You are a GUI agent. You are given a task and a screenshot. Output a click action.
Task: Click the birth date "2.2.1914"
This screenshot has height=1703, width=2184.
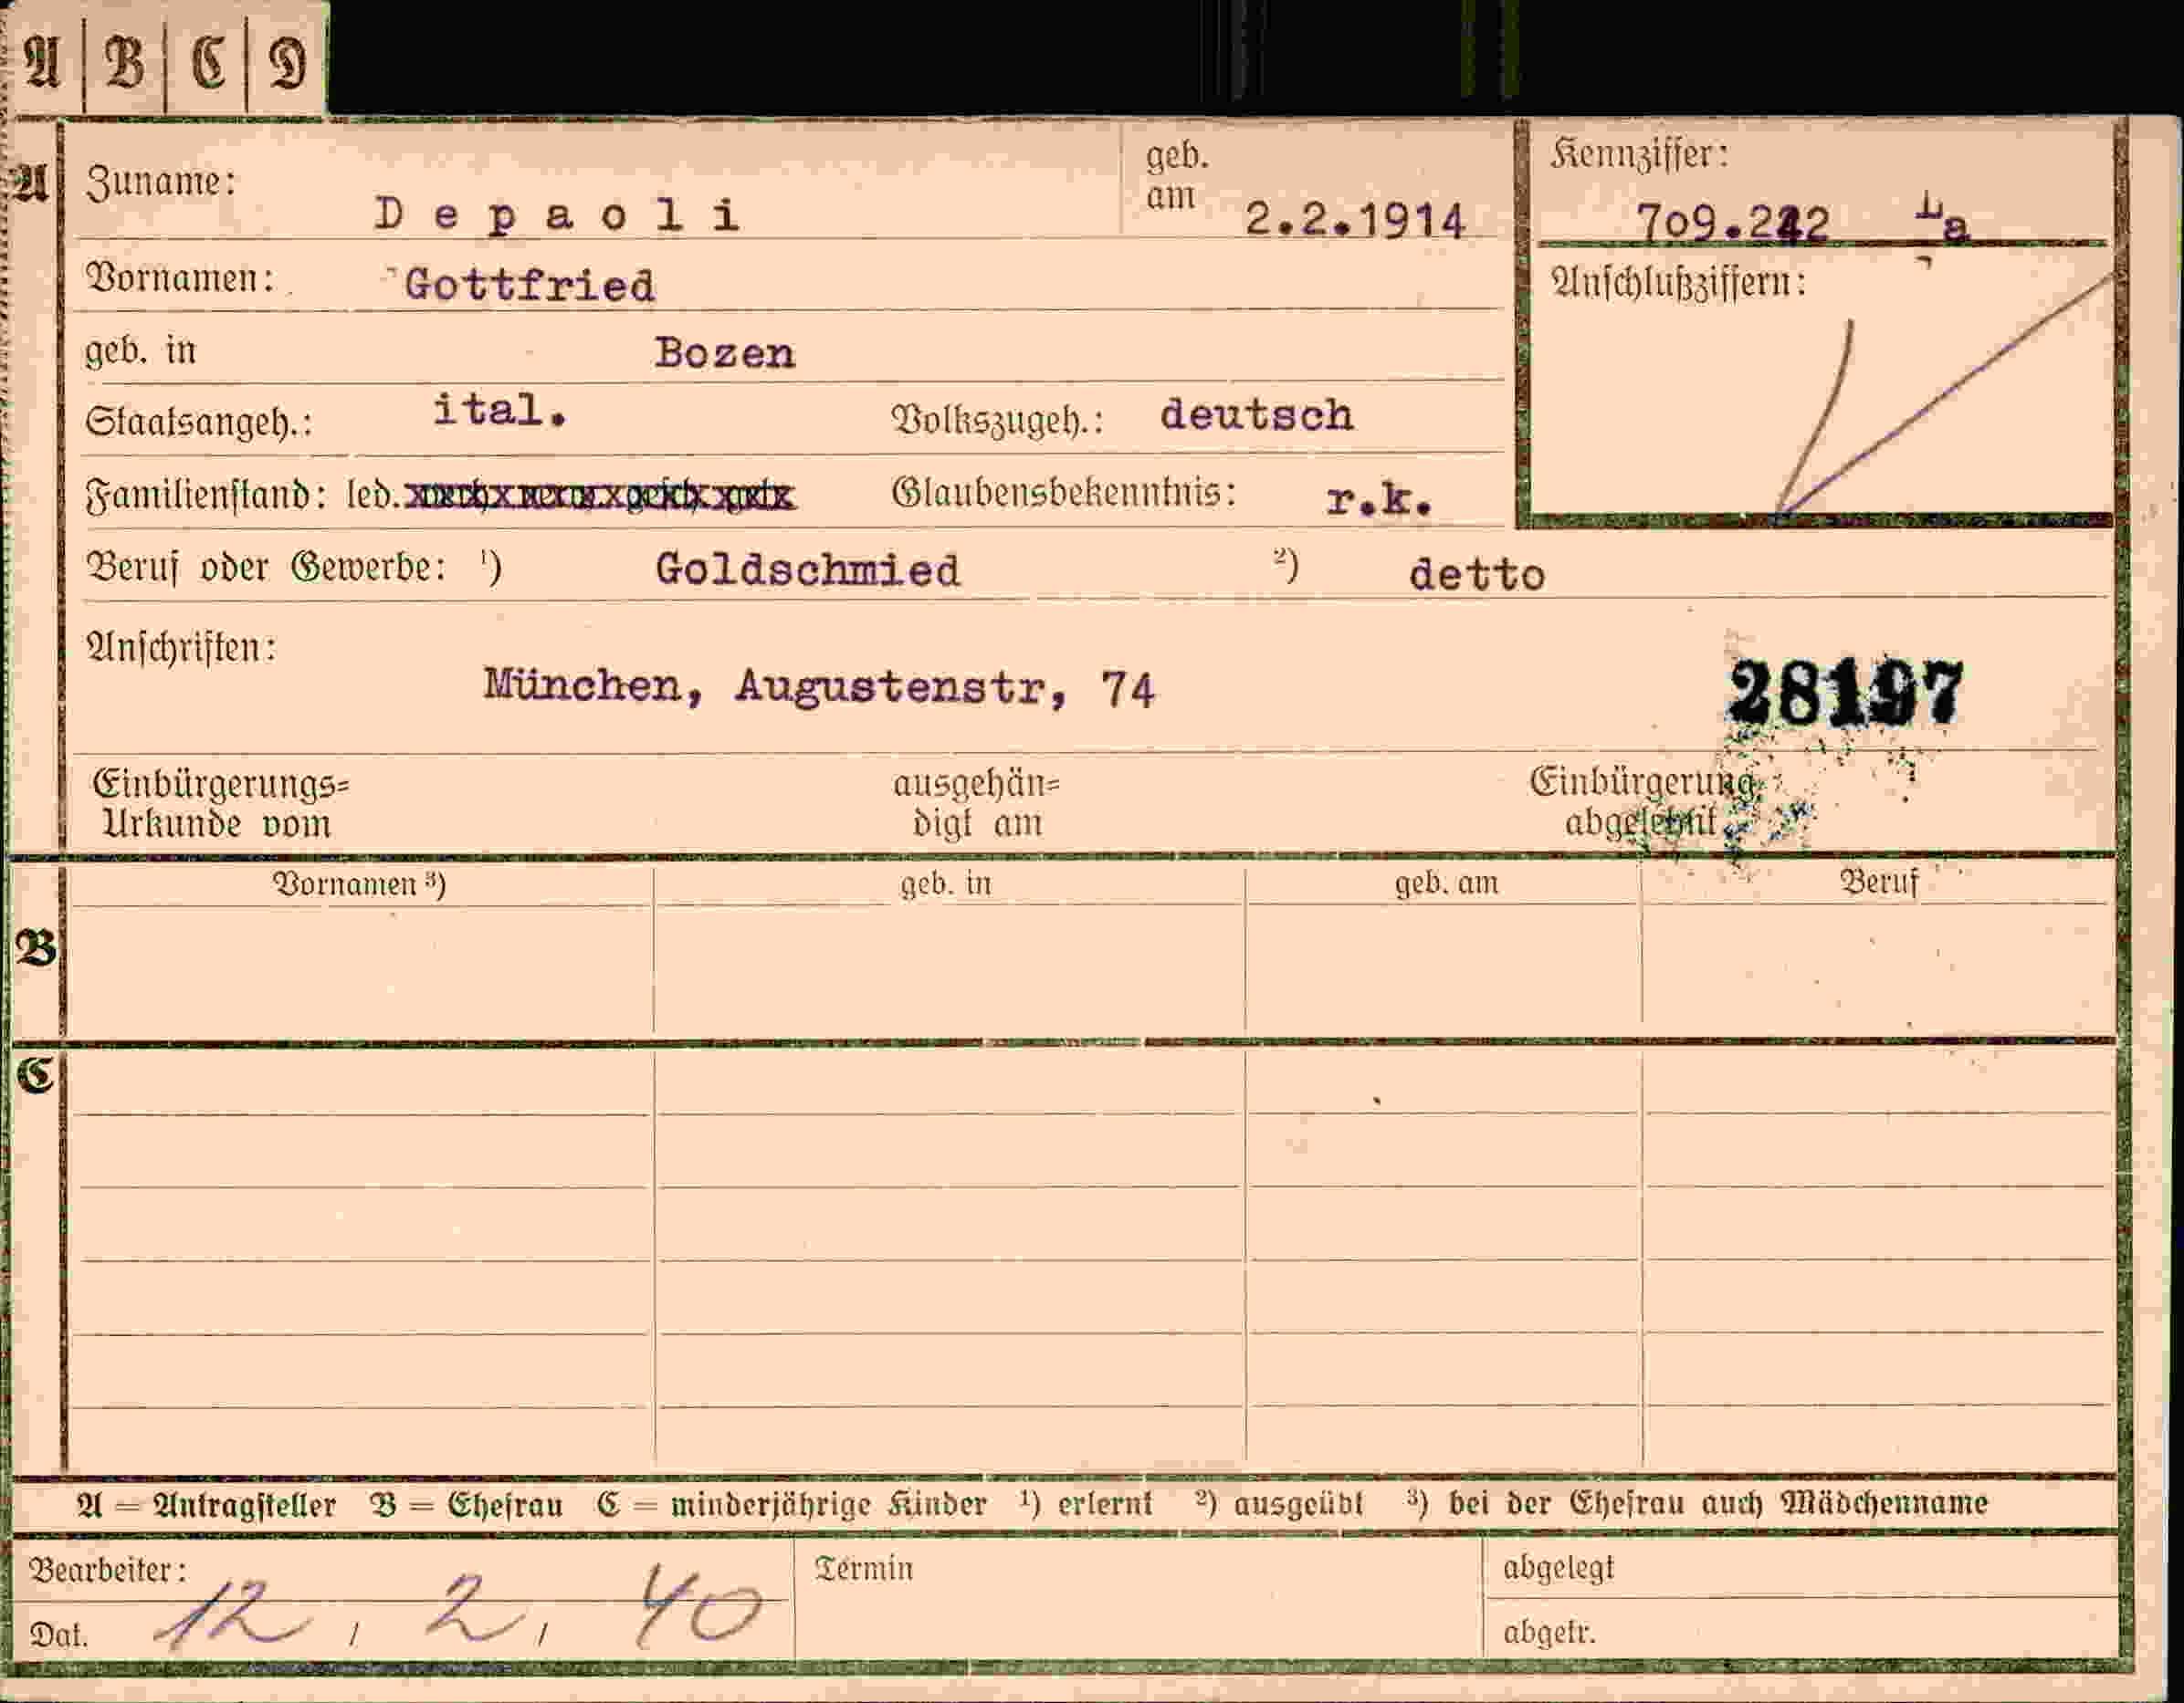click(1355, 220)
